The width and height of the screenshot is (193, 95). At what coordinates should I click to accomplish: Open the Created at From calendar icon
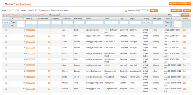[171, 22]
